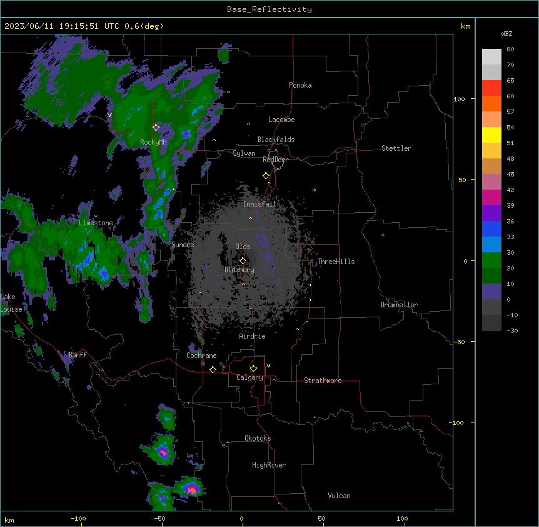Screen dimensions: 539x527
Task: Click the yellow diamond marker between Olds and Didsbury
Action: point(243,261)
